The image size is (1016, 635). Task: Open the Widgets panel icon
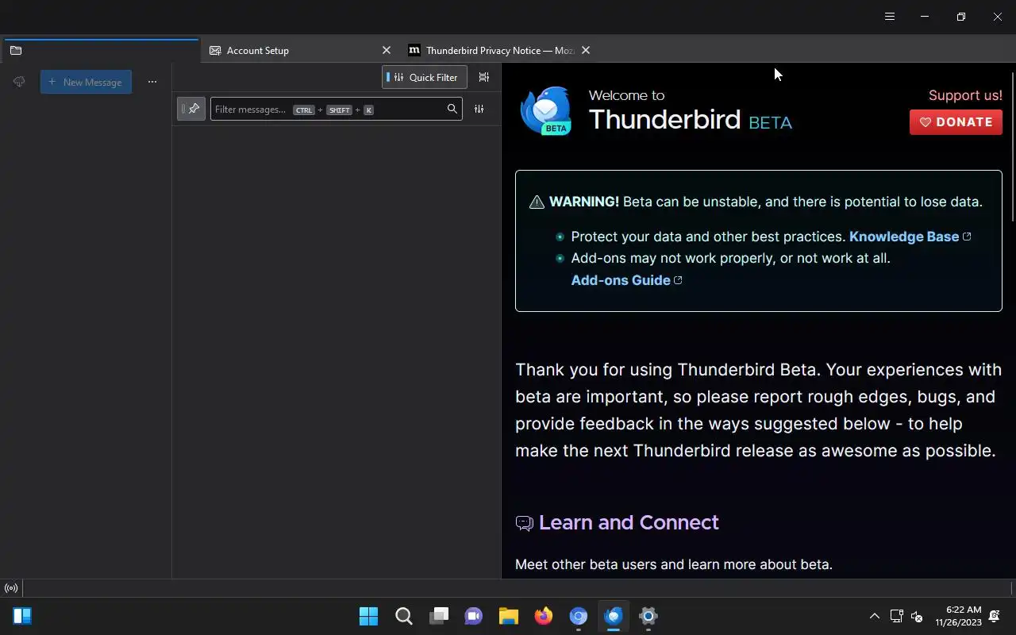click(22, 616)
